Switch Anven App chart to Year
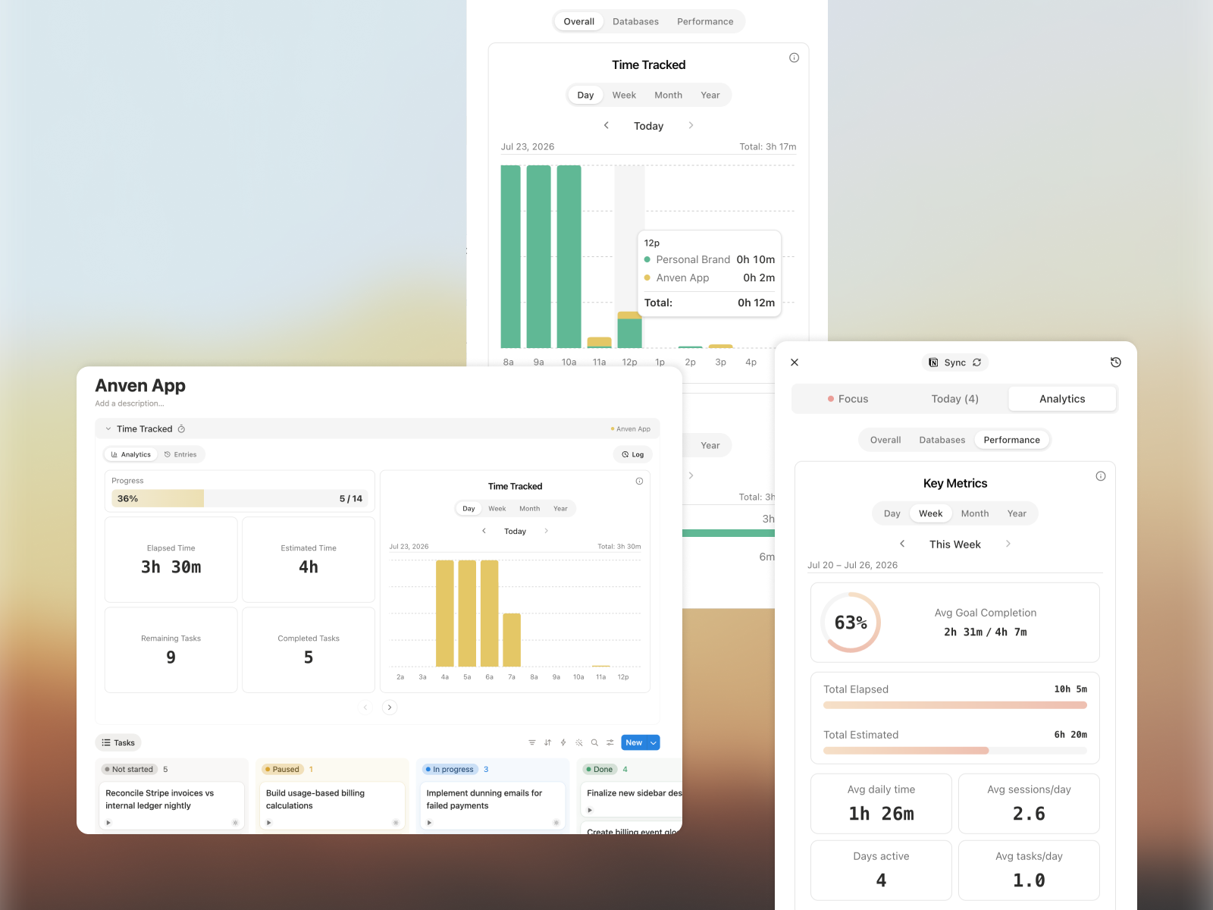Image resolution: width=1213 pixels, height=910 pixels. click(560, 509)
